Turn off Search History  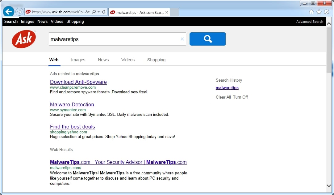(x=240, y=97)
